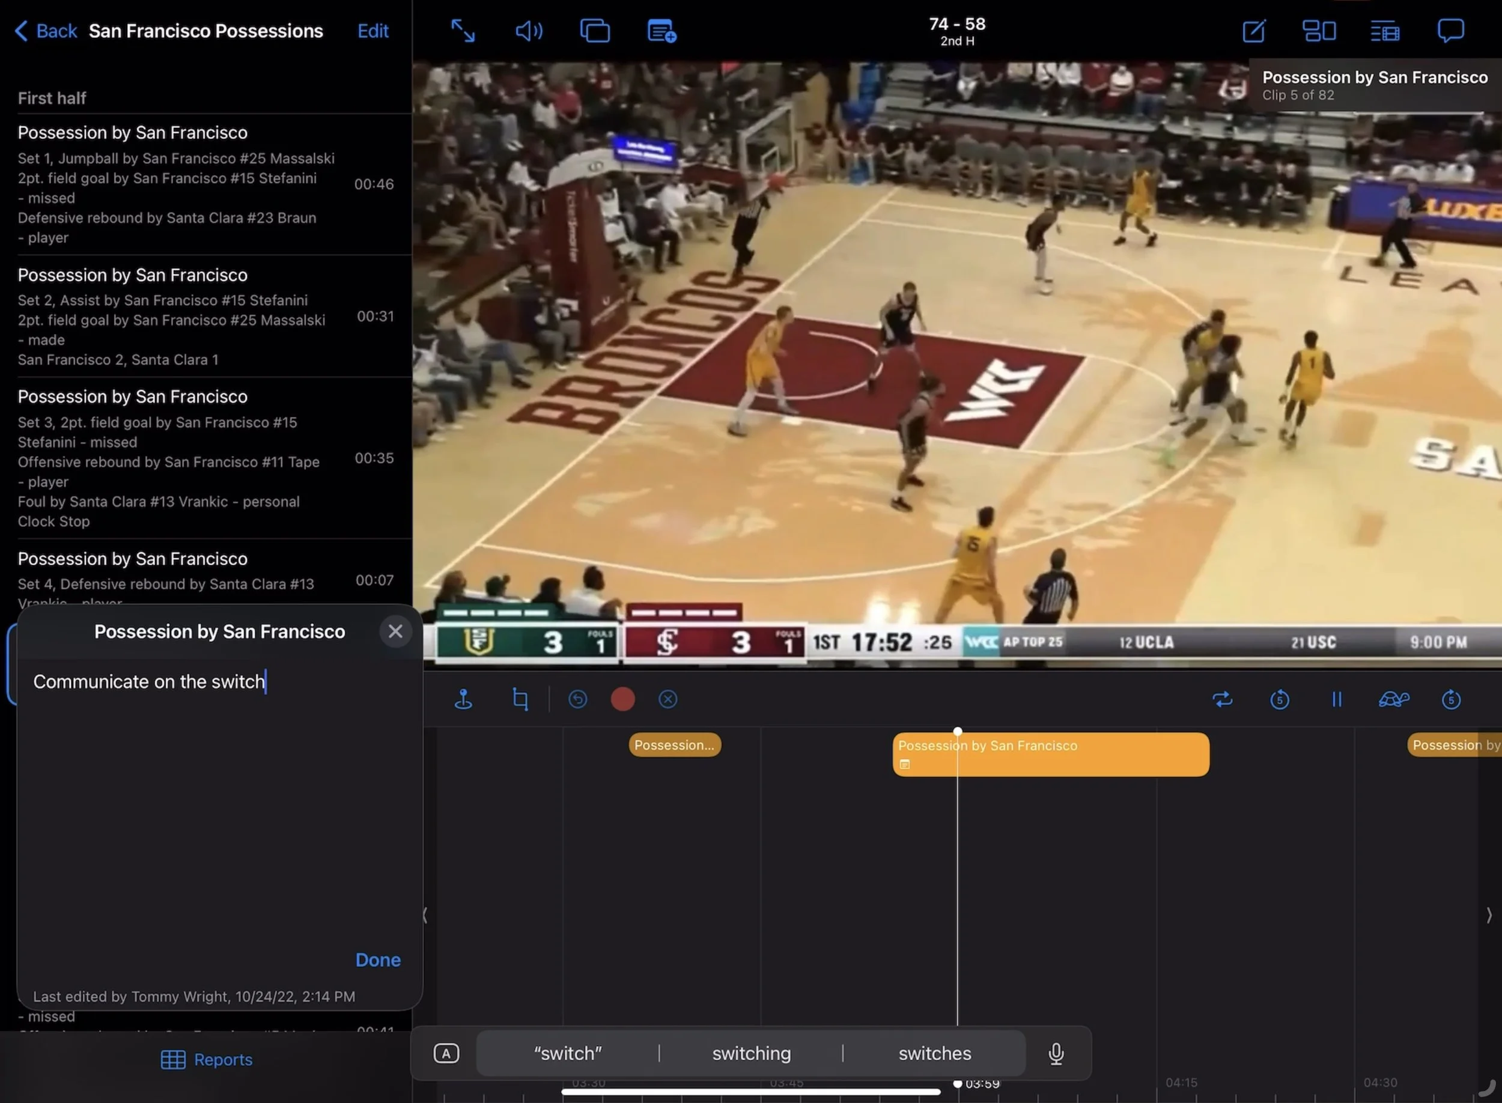
Task: Open the overlapping windows clip icon
Action: [595, 31]
